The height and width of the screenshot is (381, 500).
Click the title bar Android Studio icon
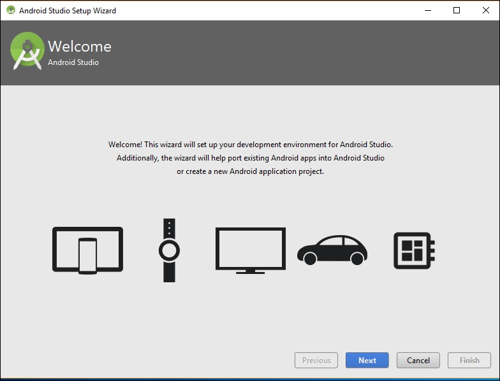11,10
